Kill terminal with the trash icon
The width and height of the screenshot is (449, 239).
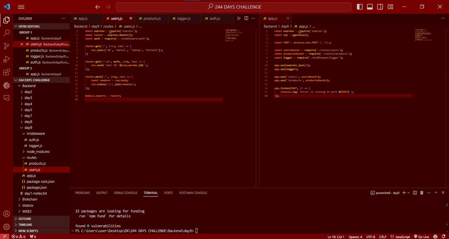coord(422,193)
